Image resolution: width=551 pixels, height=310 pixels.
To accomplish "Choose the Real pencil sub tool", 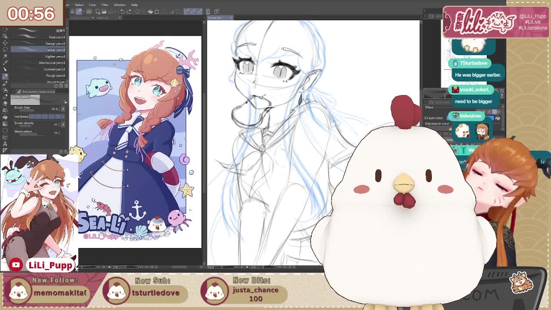I will coord(38,37).
